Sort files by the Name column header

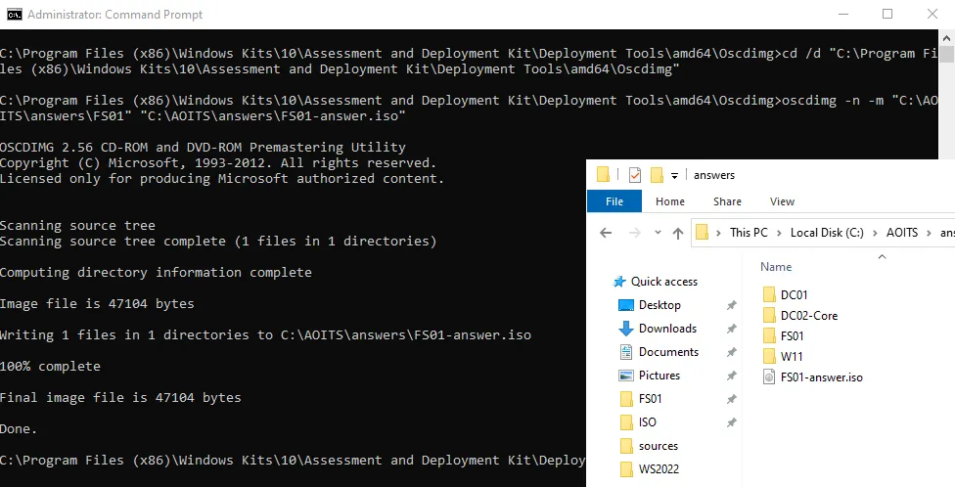776,267
